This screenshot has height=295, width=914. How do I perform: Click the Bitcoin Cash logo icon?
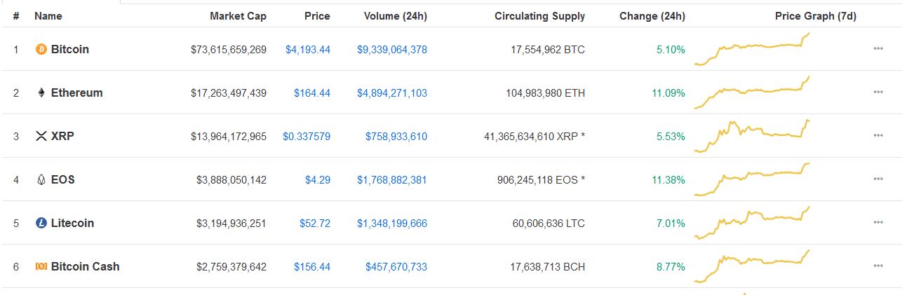(41, 267)
